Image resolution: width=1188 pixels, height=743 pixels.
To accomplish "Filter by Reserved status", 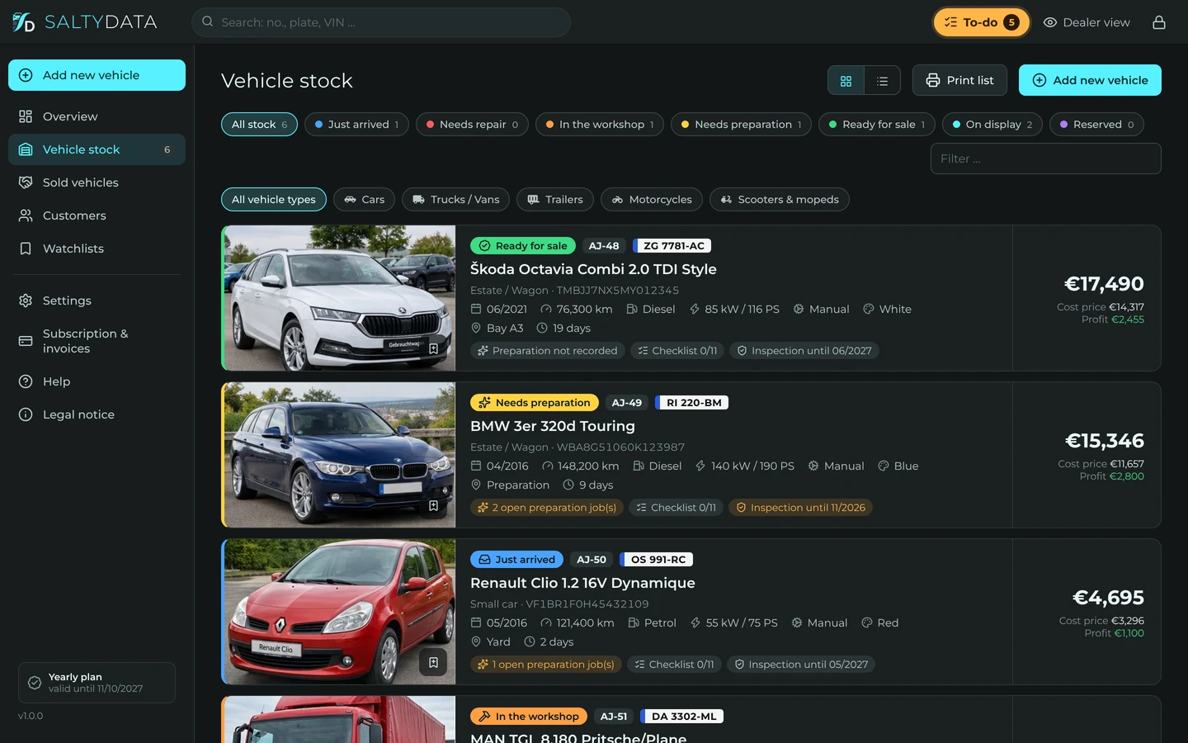I will (1096, 125).
